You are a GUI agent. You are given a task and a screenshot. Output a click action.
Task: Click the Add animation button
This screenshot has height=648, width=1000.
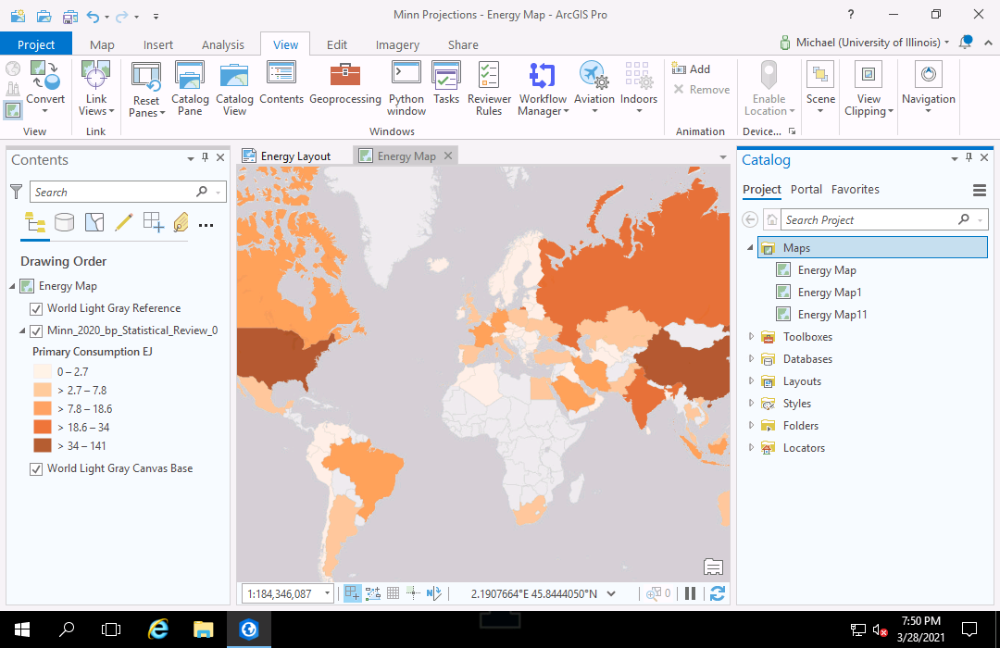click(x=692, y=69)
